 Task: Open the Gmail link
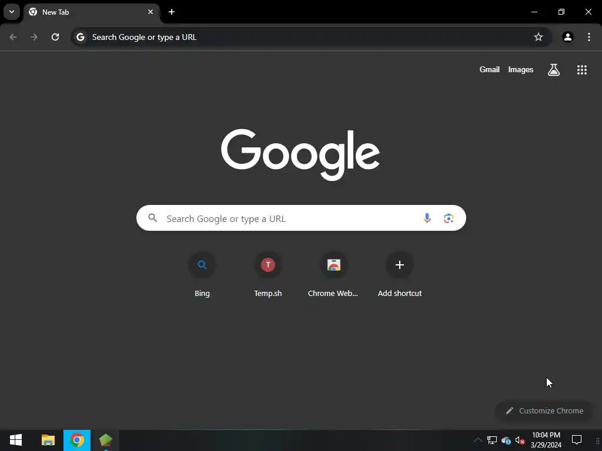[x=490, y=69]
